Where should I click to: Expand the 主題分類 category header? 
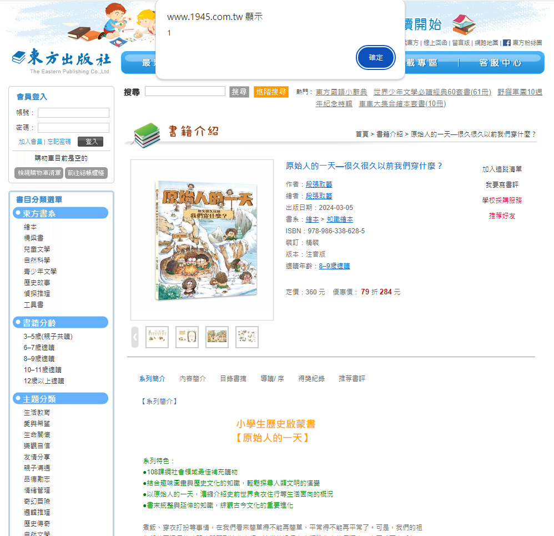point(61,399)
